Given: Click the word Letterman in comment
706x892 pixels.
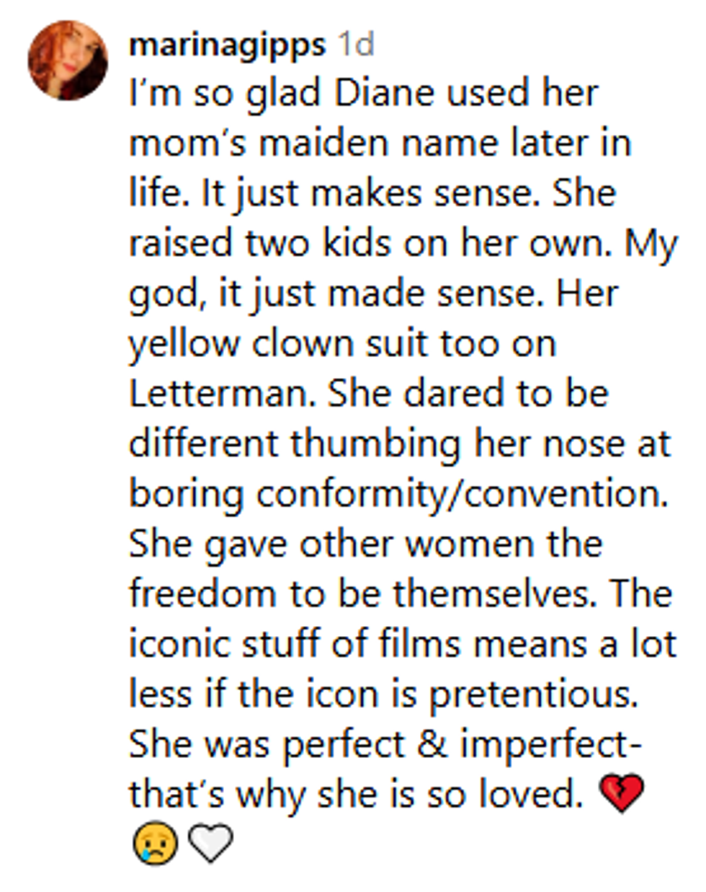Looking at the screenshot, I should (x=223, y=394).
